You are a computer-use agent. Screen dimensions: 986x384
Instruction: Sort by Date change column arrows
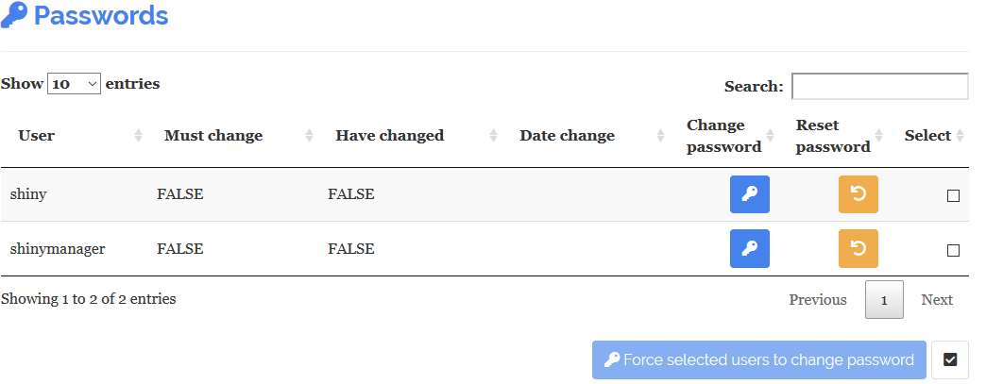pos(661,136)
